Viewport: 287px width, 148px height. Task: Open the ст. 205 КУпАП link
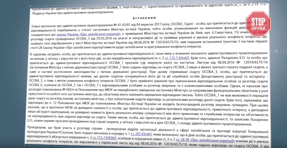tap(141, 134)
